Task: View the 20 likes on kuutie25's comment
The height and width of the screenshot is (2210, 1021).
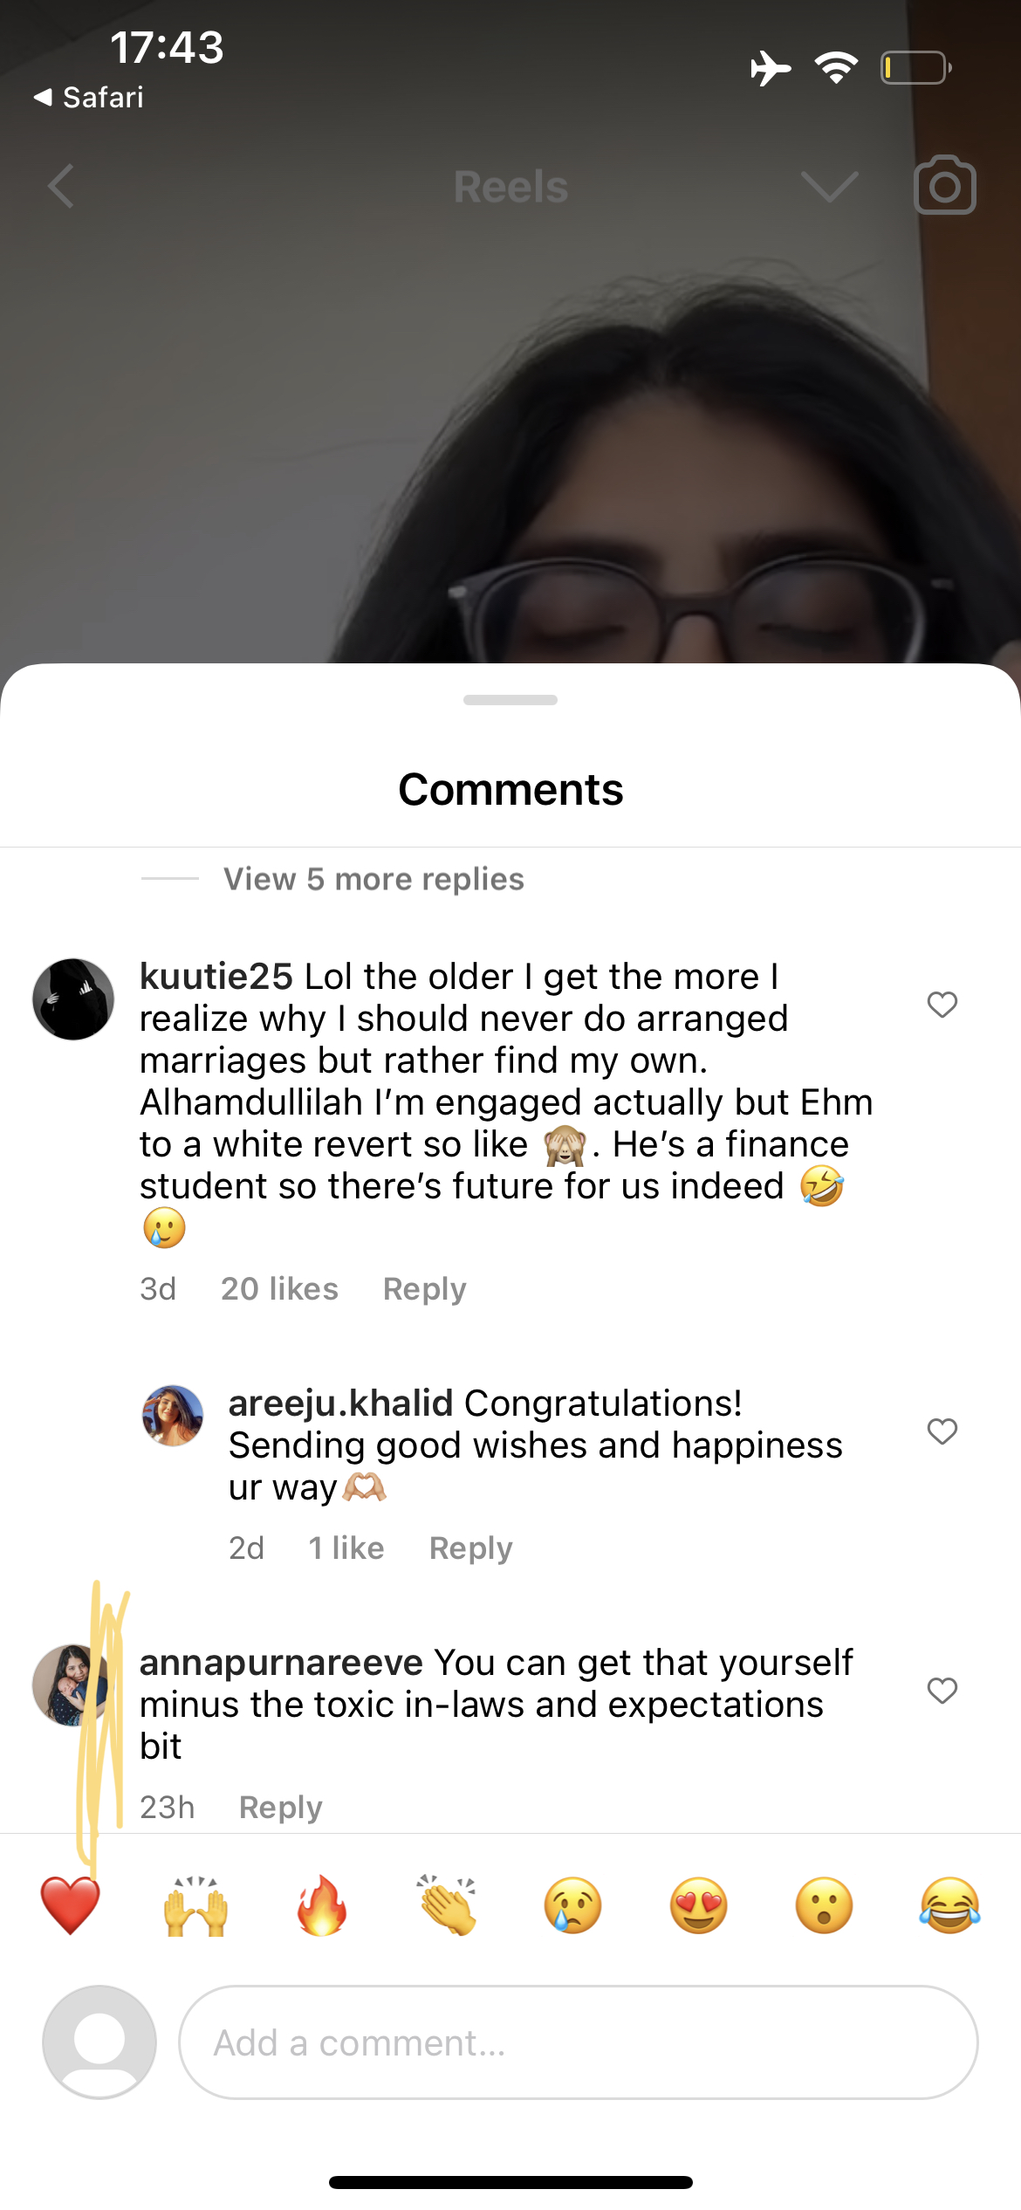Action: pyautogui.click(x=279, y=1289)
